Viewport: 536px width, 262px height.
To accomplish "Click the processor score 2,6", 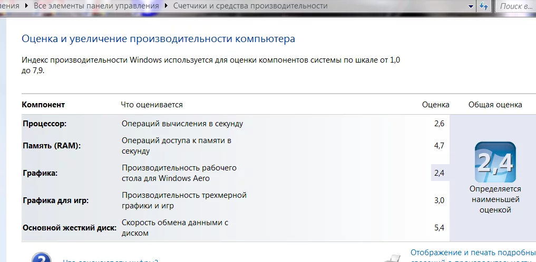I will coord(439,124).
